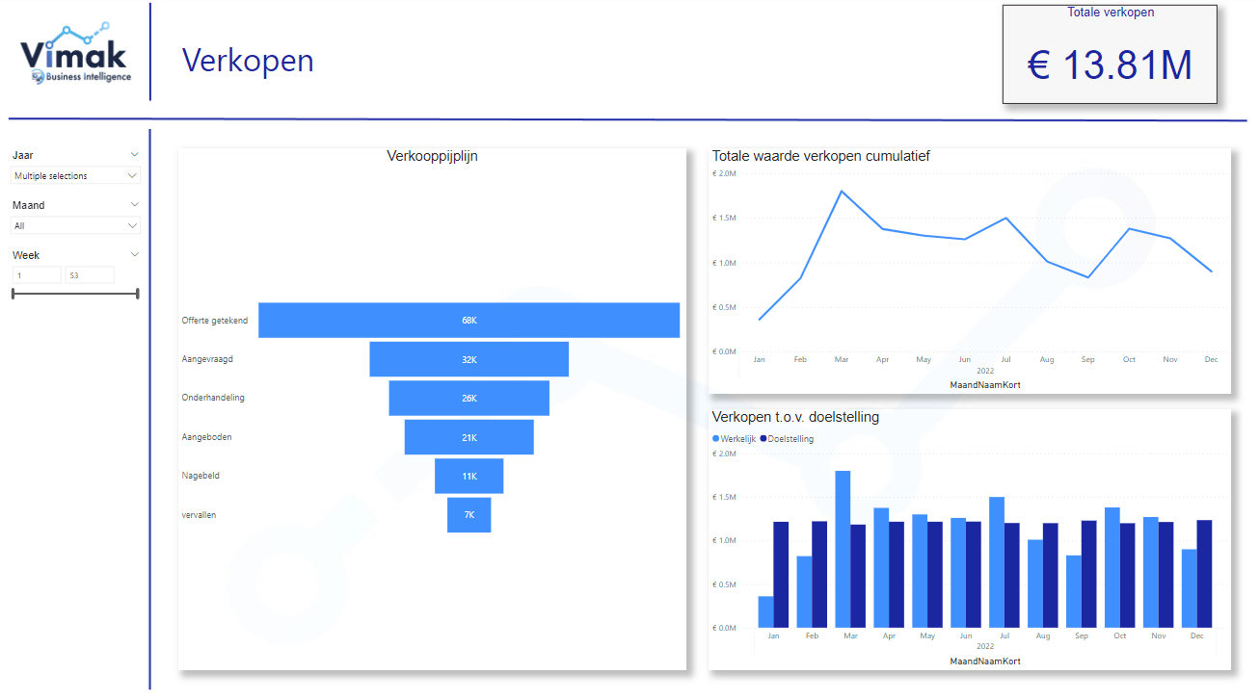The height and width of the screenshot is (700, 1259).
Task: Click the Totale verkopen KPI card
Action: coord(1110,54)
